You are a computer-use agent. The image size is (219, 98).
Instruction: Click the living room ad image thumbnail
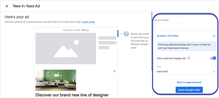click(56, 80)
